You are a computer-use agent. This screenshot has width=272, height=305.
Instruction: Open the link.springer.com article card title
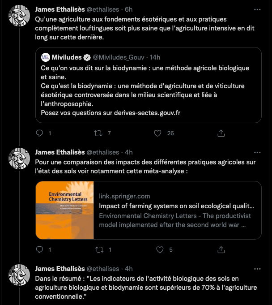[x=177, y=206]
